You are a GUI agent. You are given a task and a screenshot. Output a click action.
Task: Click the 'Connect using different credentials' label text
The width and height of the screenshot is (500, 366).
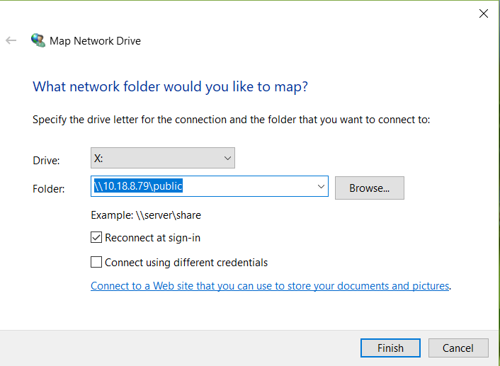(186, 263)
